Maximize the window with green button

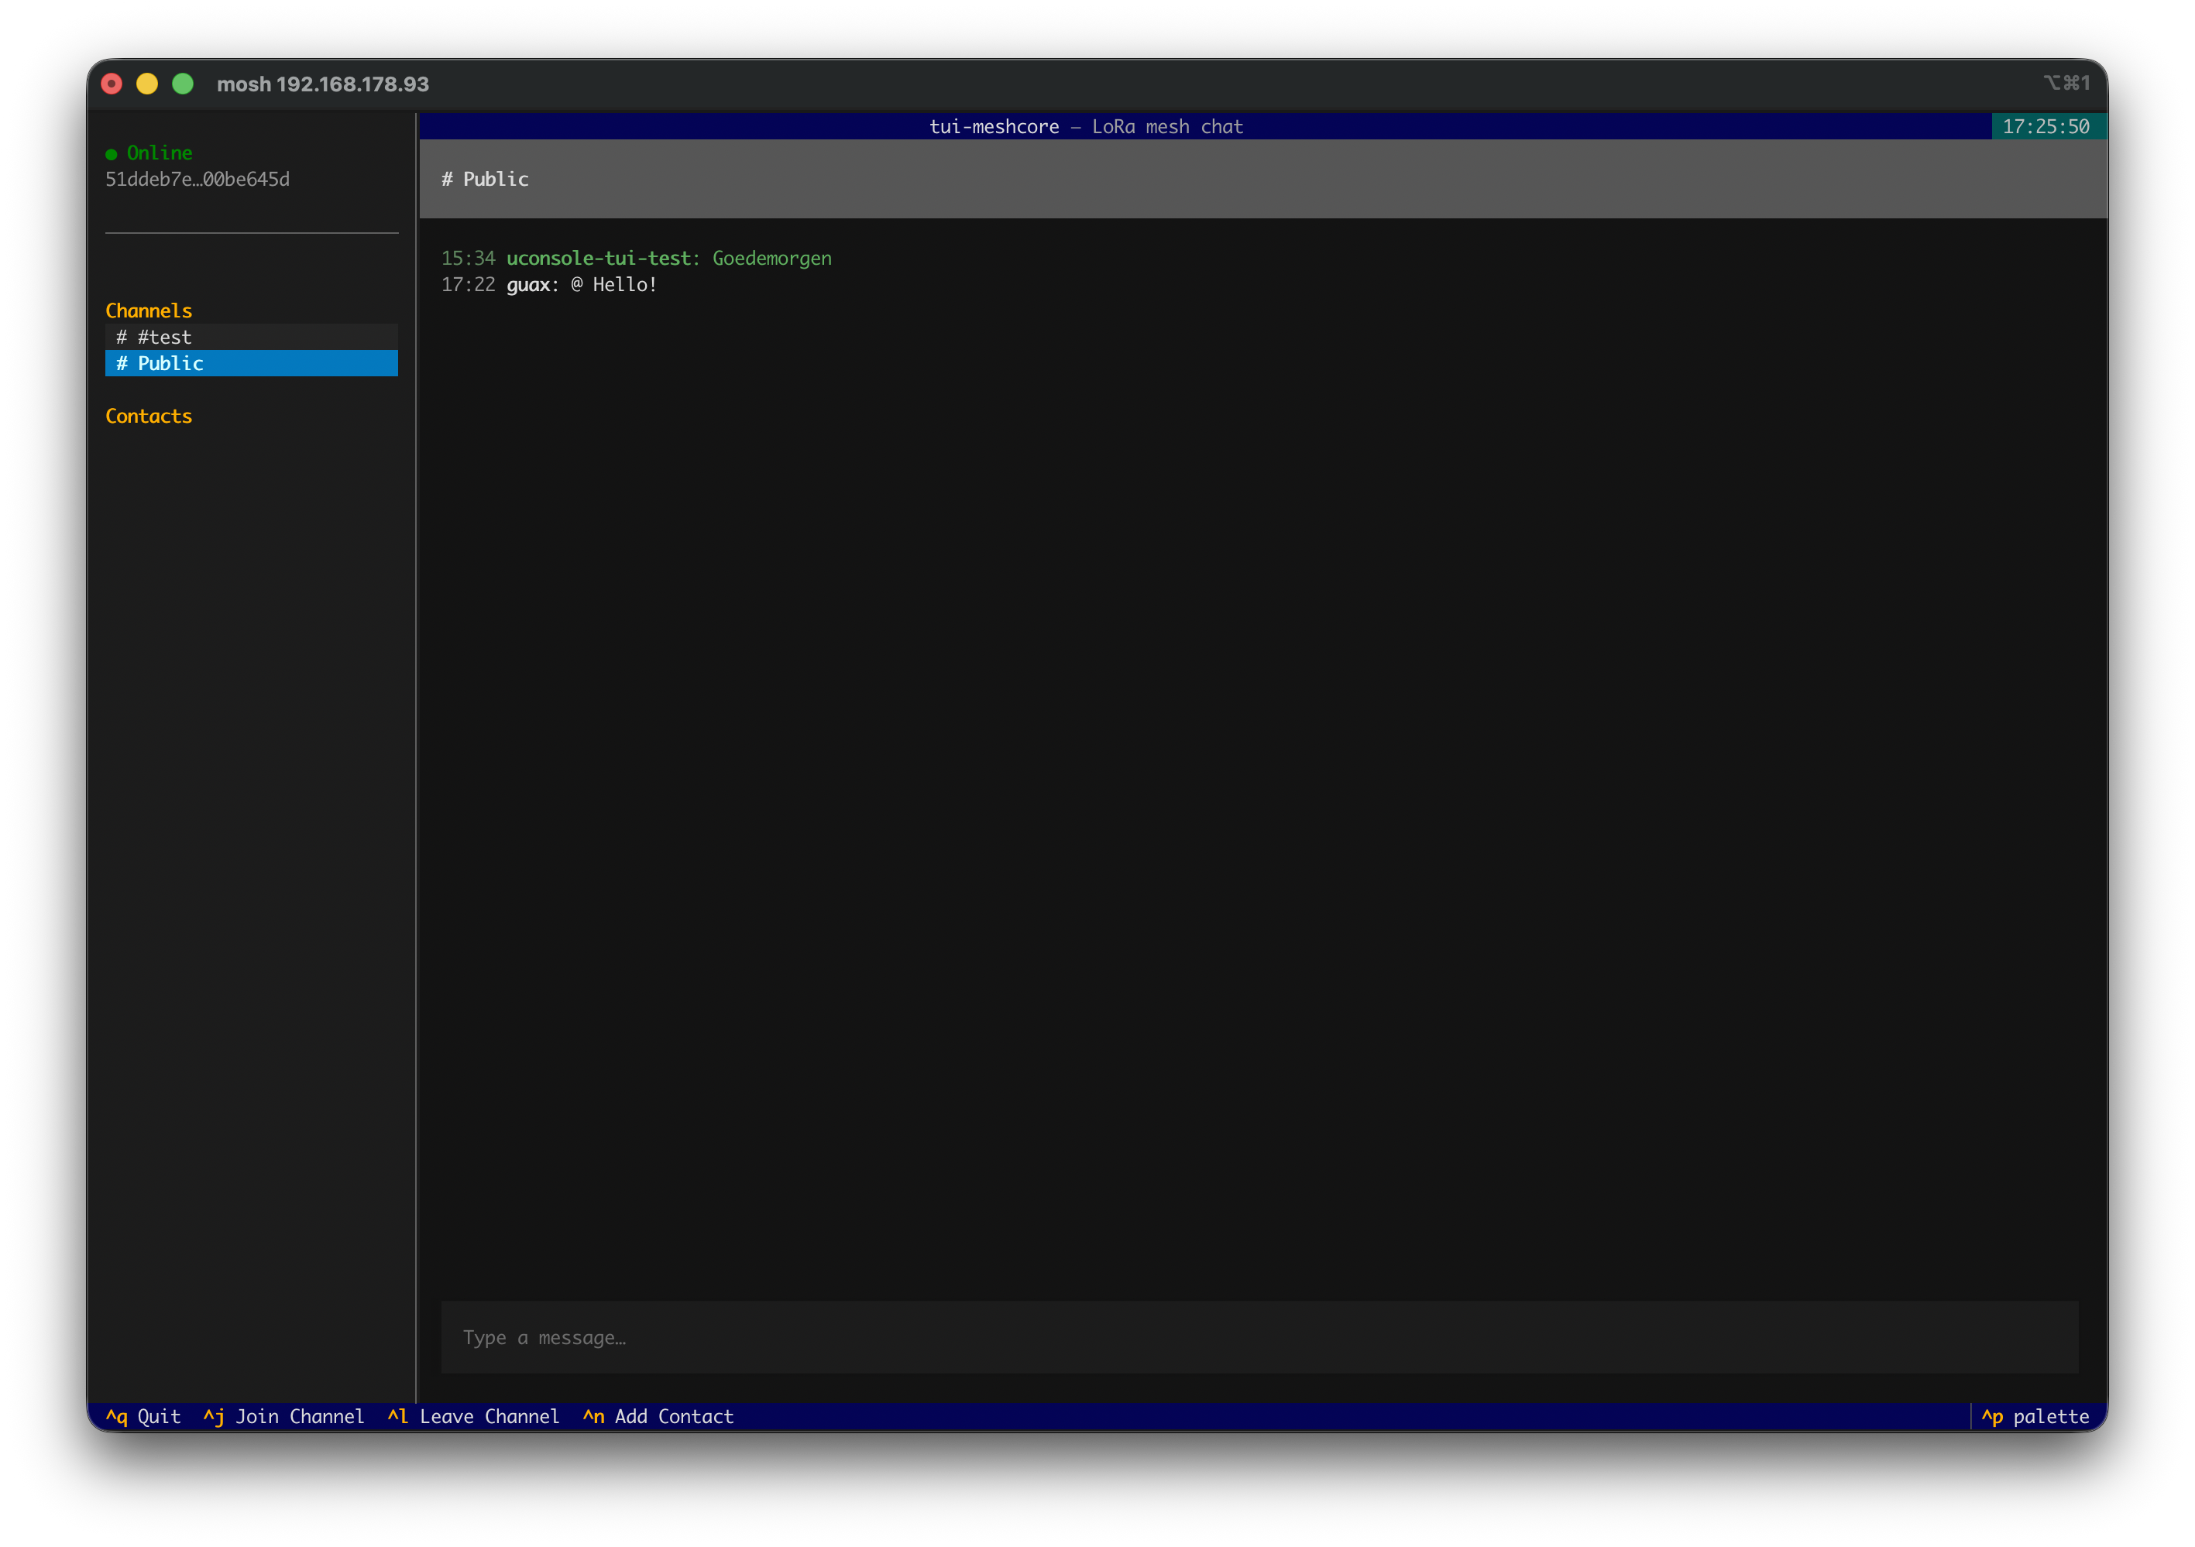click(183, 84)
